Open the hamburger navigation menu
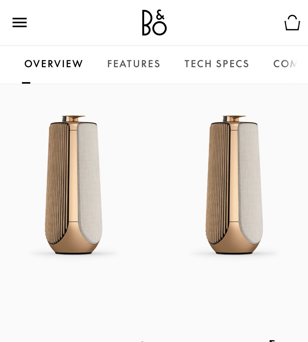Screen dimensions: 308x342 20,22
